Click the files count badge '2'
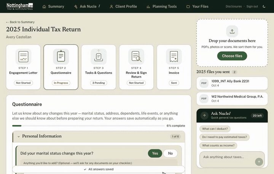 [x=234, y=72]
